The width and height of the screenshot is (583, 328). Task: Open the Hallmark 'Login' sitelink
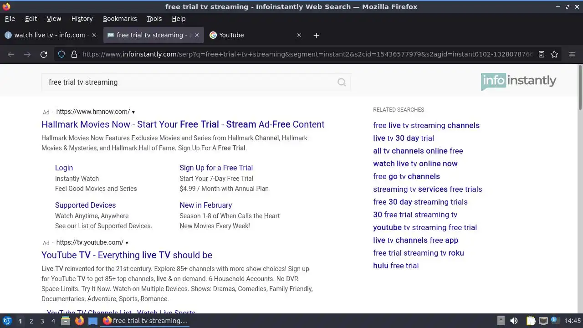pyautogui.click(x=64, y=168)
